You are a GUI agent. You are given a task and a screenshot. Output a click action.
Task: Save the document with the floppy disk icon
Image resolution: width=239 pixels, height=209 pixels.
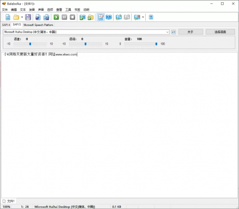pyautogui.click(x=28, y=18)
